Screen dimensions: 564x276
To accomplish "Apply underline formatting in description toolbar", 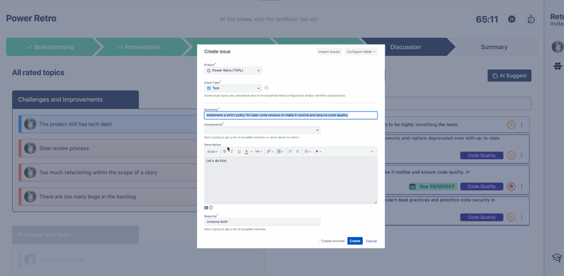I will click(239, 151).
